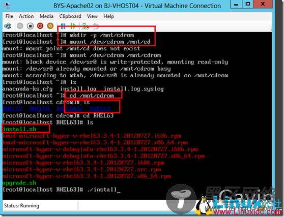The image size is (284, 217).
Task: Open the File menu
Action: 9,16
